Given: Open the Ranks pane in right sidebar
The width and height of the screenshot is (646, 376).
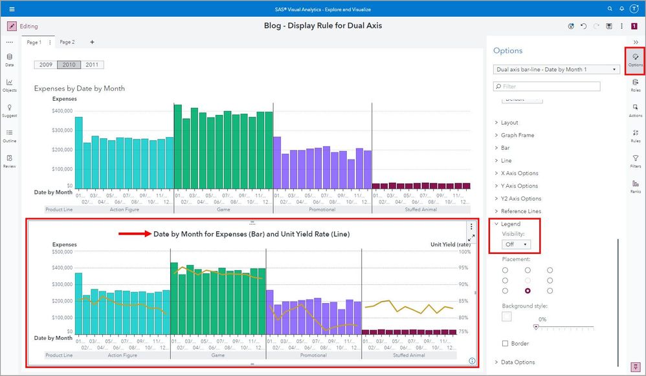Looking at the screenshot, I should [x=635, y=186].
